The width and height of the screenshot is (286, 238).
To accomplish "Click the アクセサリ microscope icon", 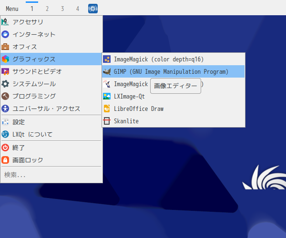I will (5, 22).
